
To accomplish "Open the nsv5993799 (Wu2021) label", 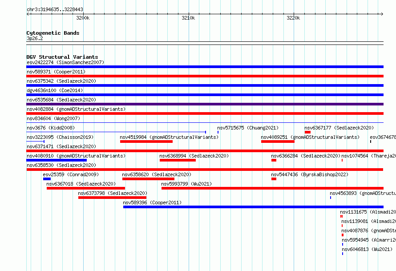I will tap(186, 184).
